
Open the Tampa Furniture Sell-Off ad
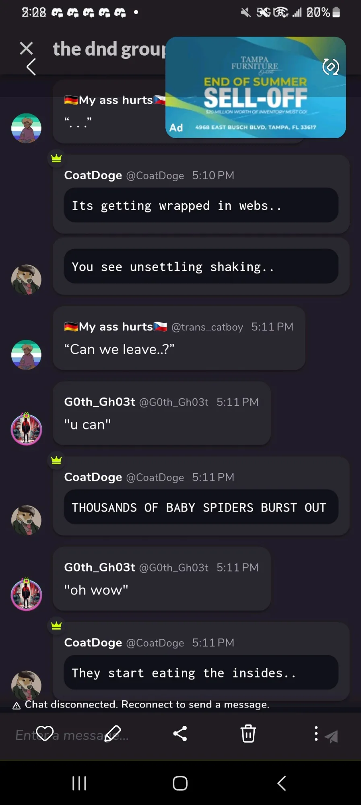[x=256, y=87]
